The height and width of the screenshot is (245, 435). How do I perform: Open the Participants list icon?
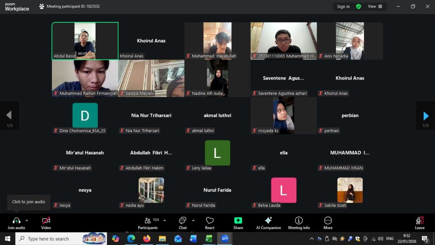pyautogui.click(x=147, y=221)
